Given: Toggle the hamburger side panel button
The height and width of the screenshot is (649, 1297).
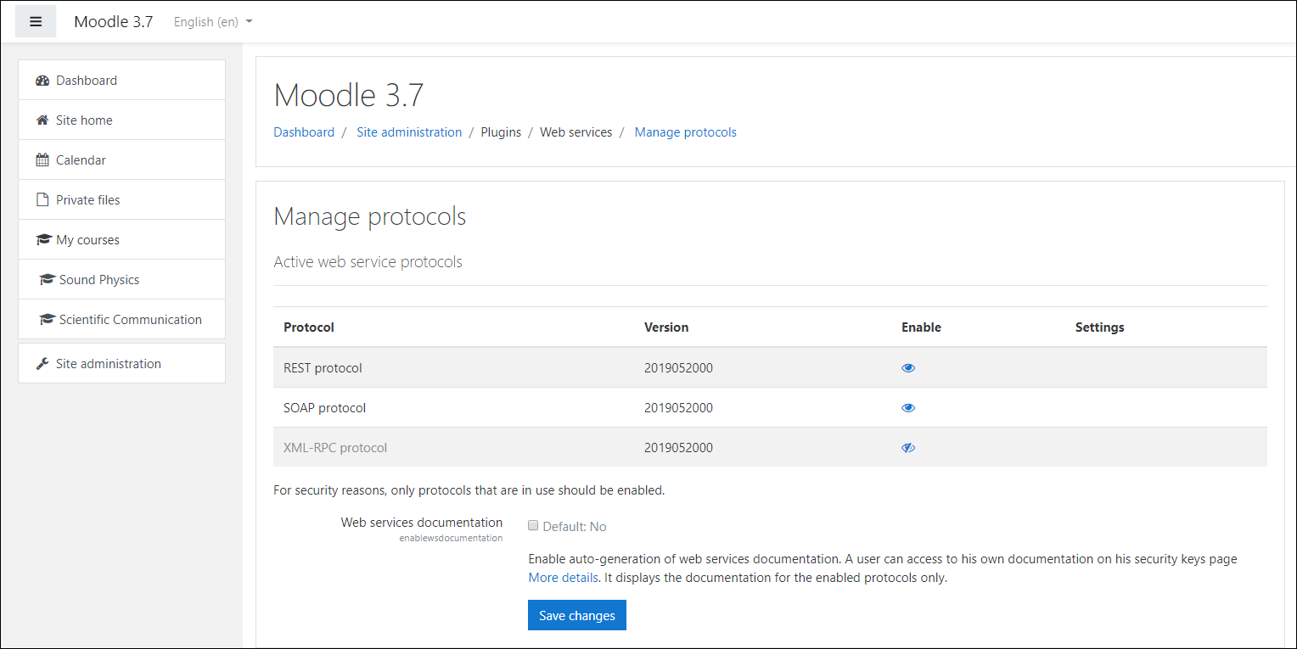Looking at the screenshot, I should [36, 22].
